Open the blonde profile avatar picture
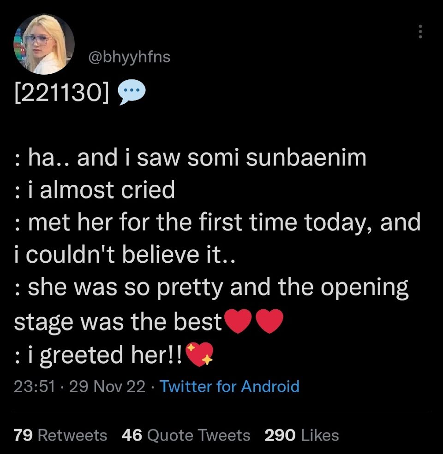 44,44
